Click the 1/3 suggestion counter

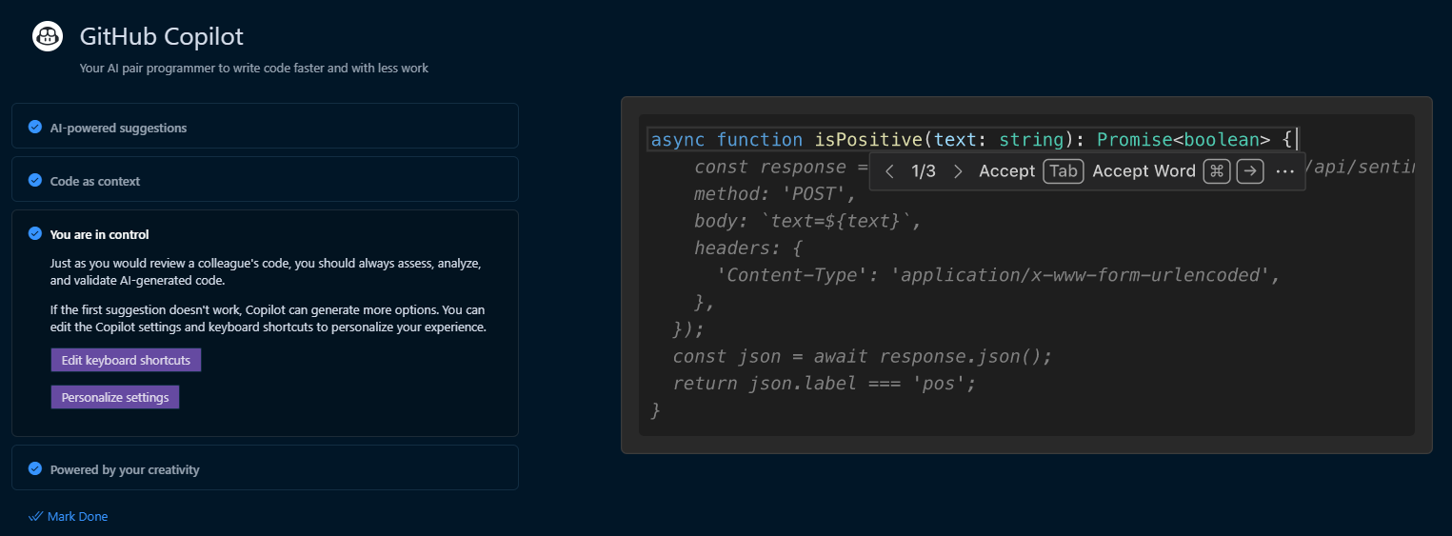pos(924,171)
